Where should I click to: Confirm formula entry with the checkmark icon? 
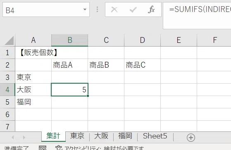(133, 10)
